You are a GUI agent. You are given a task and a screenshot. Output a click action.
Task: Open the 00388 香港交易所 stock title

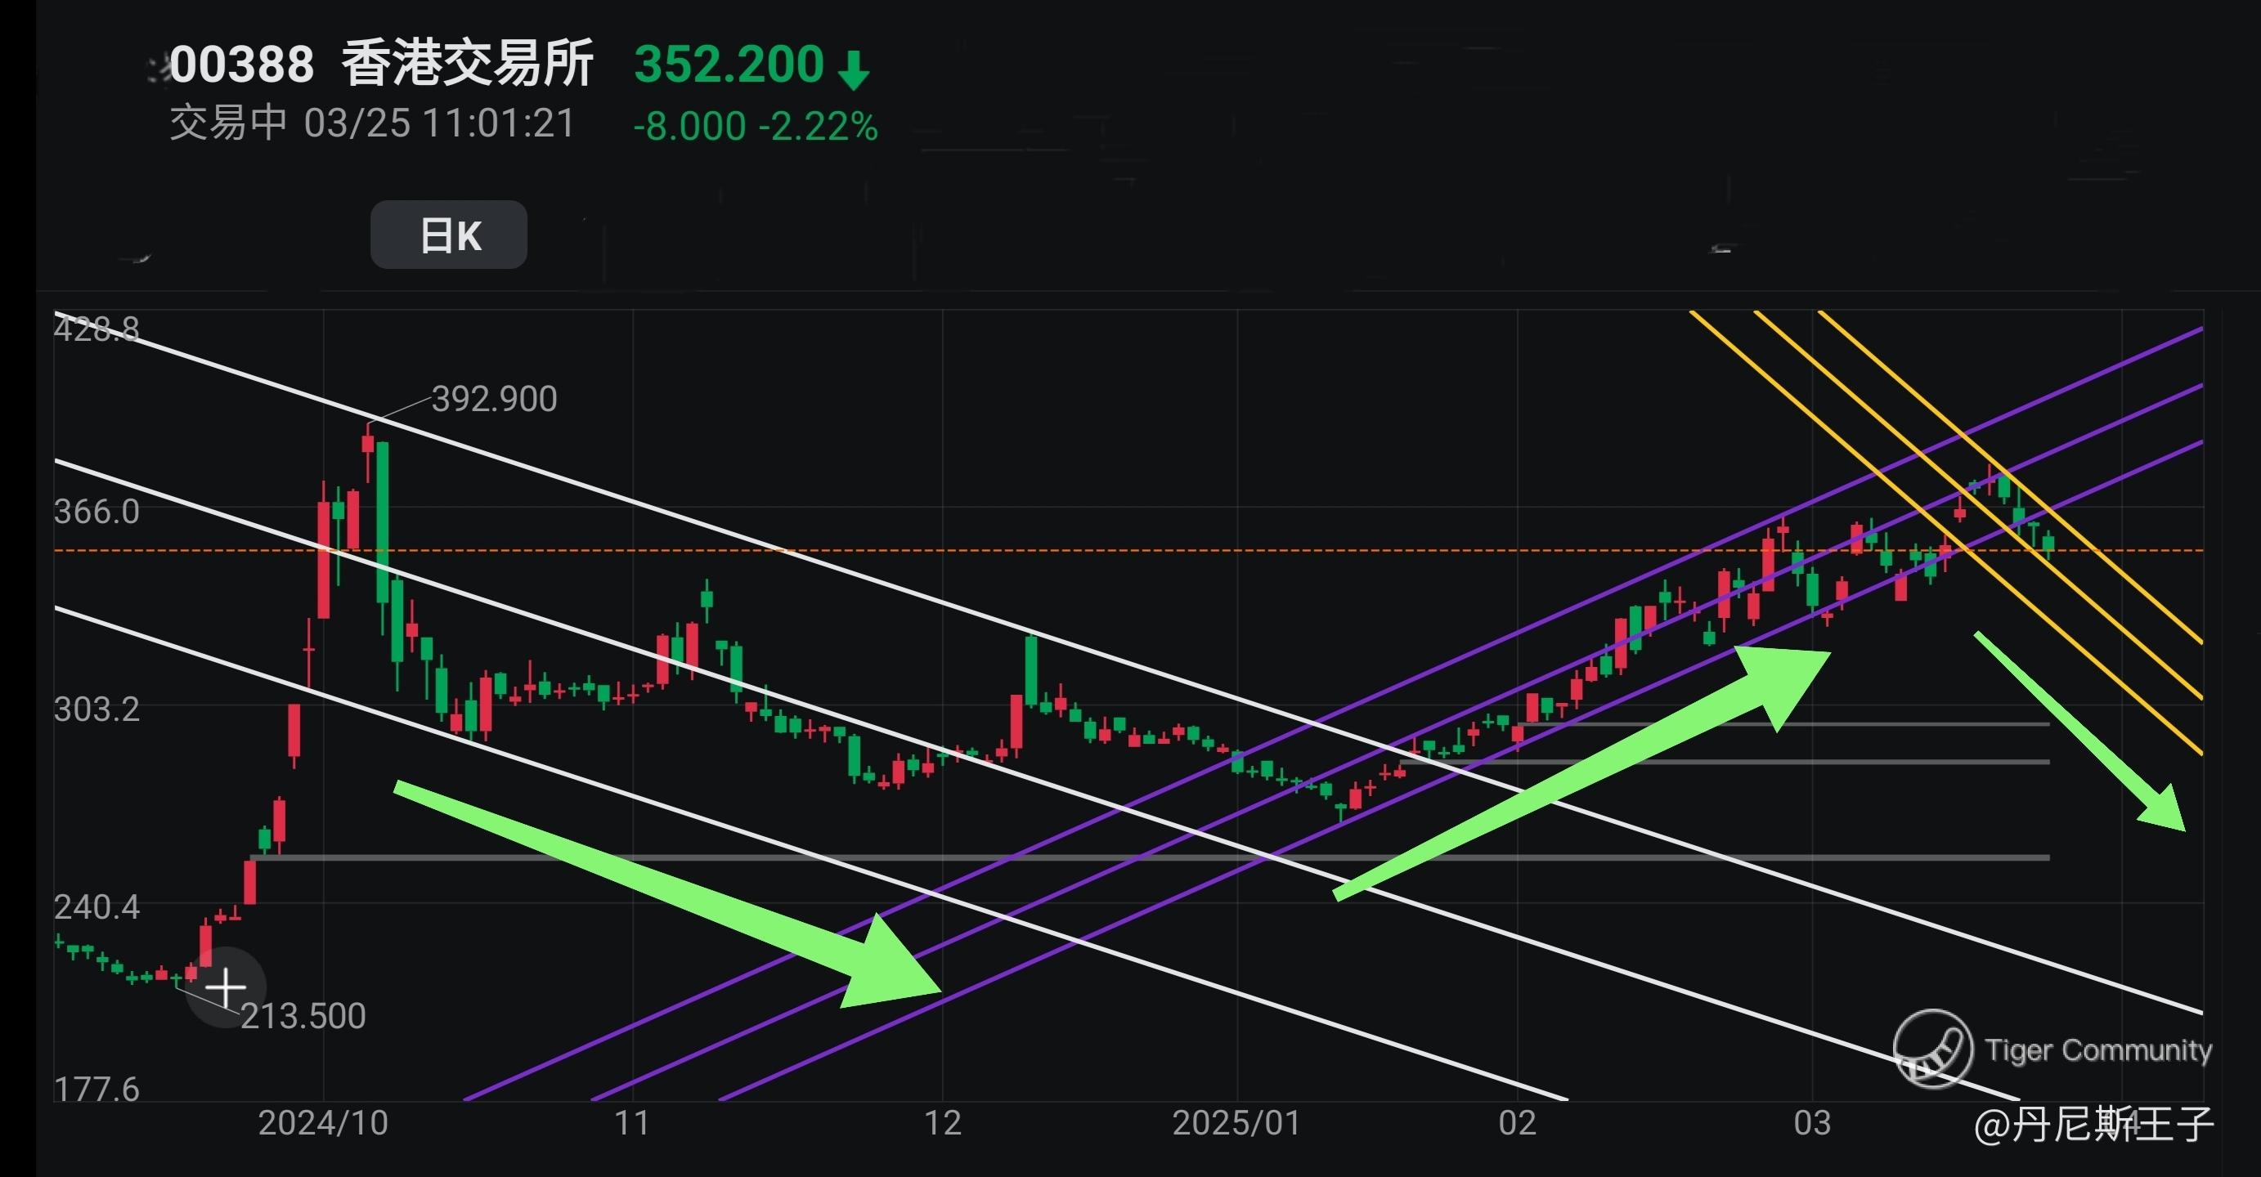(x=382, y=64)
